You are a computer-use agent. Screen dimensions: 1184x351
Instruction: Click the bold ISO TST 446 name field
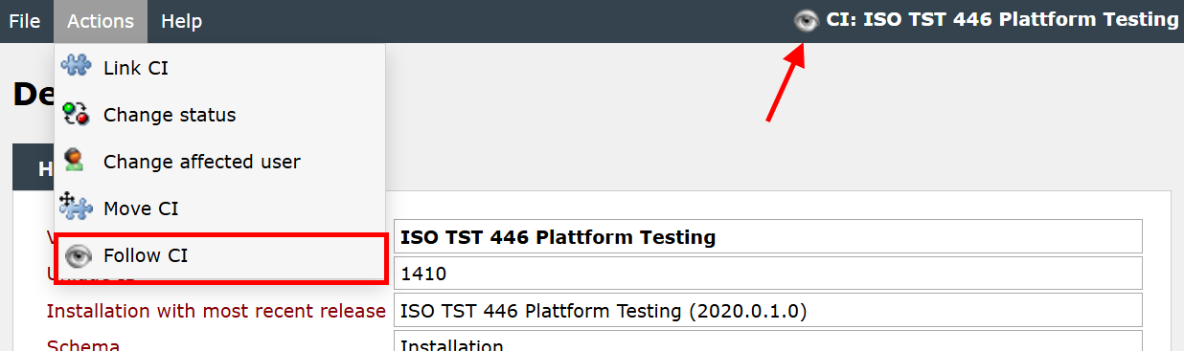[x=768, y=237]
